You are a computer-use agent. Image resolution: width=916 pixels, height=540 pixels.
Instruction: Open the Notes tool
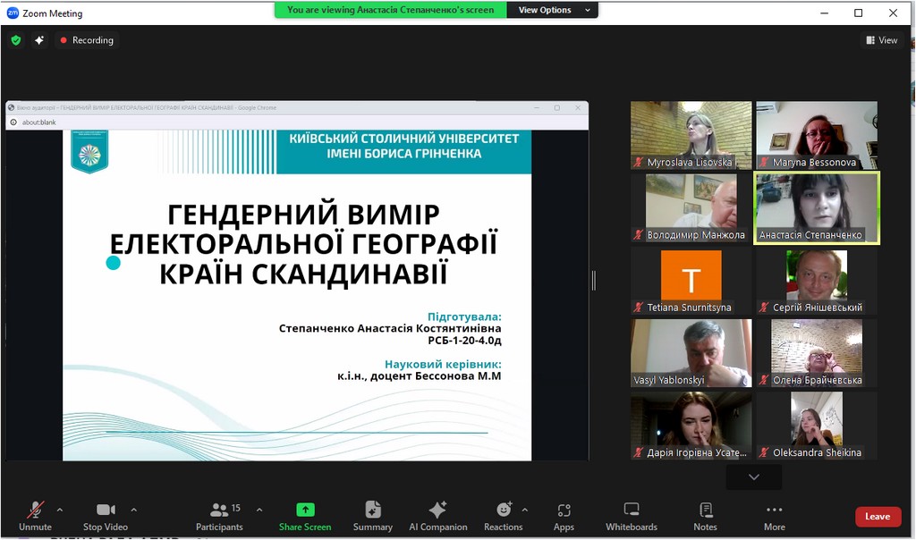(705, 516)
